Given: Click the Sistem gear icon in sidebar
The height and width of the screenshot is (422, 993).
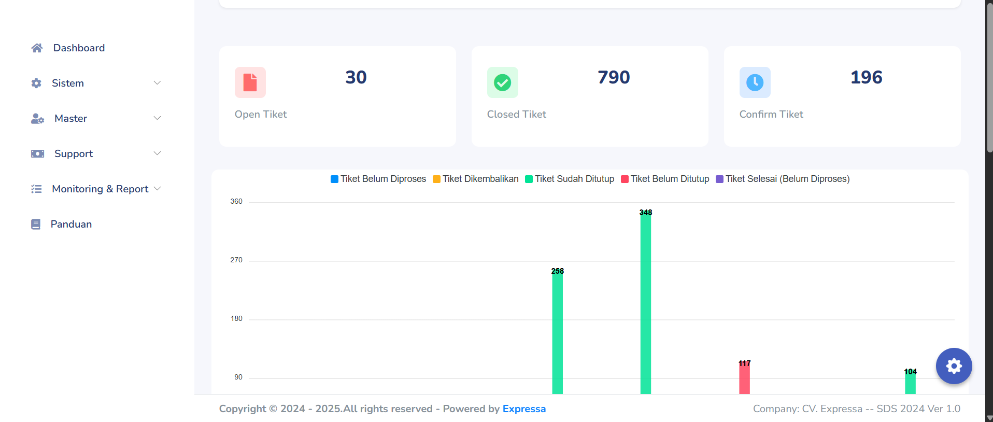Looking at the screenshot, I should pos(36,83).
